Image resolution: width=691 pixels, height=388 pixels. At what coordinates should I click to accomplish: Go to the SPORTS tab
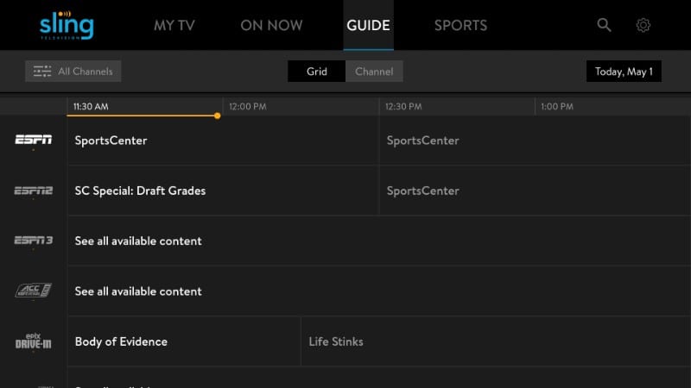click(x=460, y=26)
